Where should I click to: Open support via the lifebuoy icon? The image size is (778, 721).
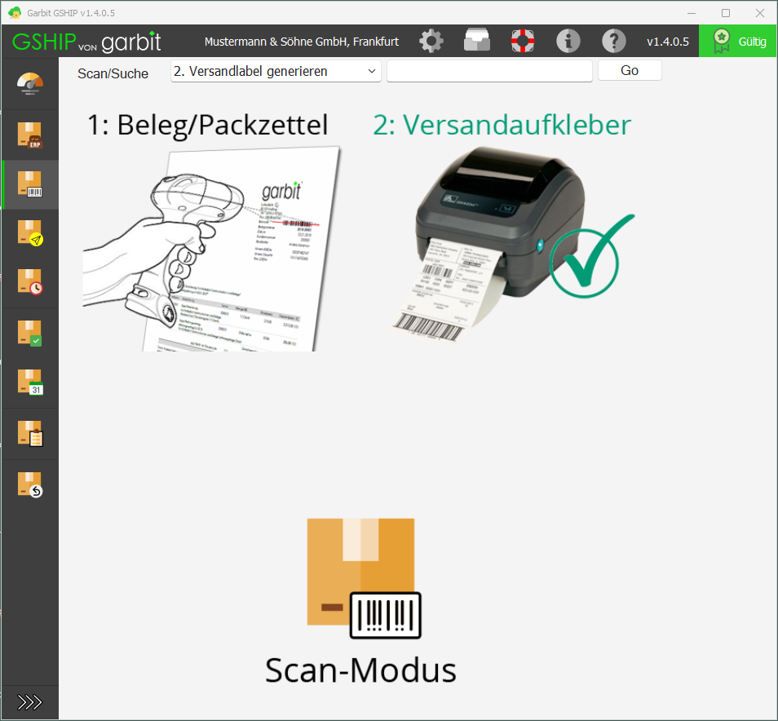pyautogui.click(x=523, y=41)
